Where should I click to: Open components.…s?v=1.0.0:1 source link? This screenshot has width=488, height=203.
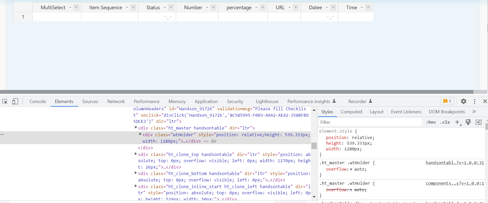[455, 183]
